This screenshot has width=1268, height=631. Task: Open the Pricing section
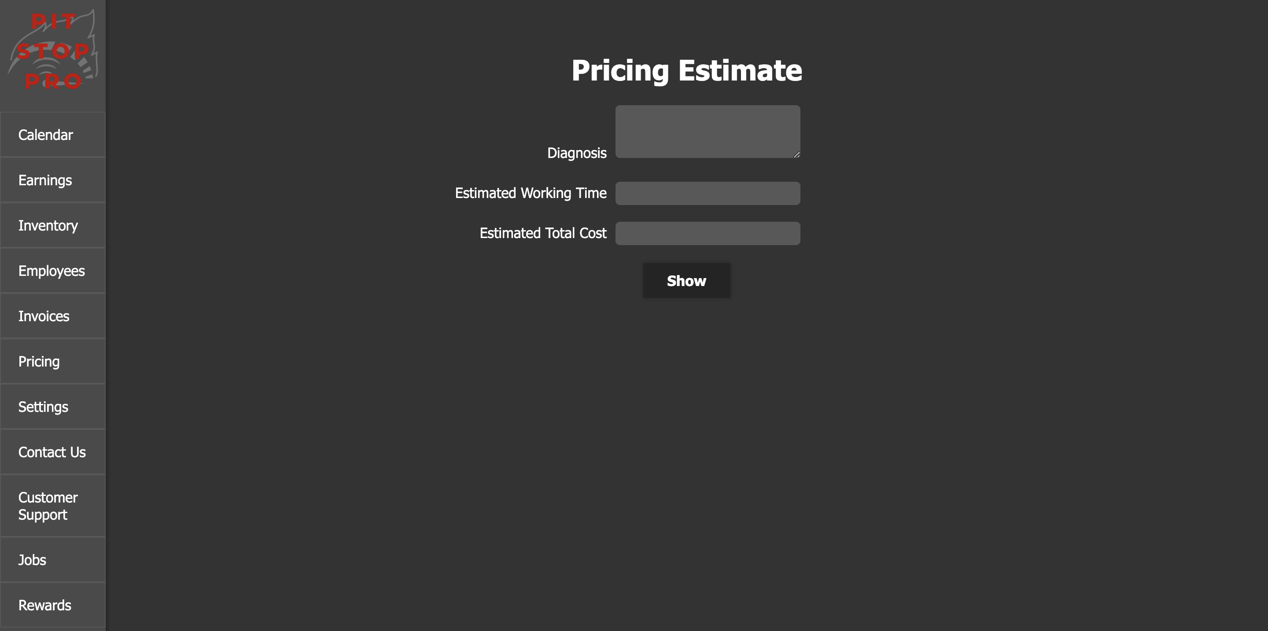click(52, 361)
